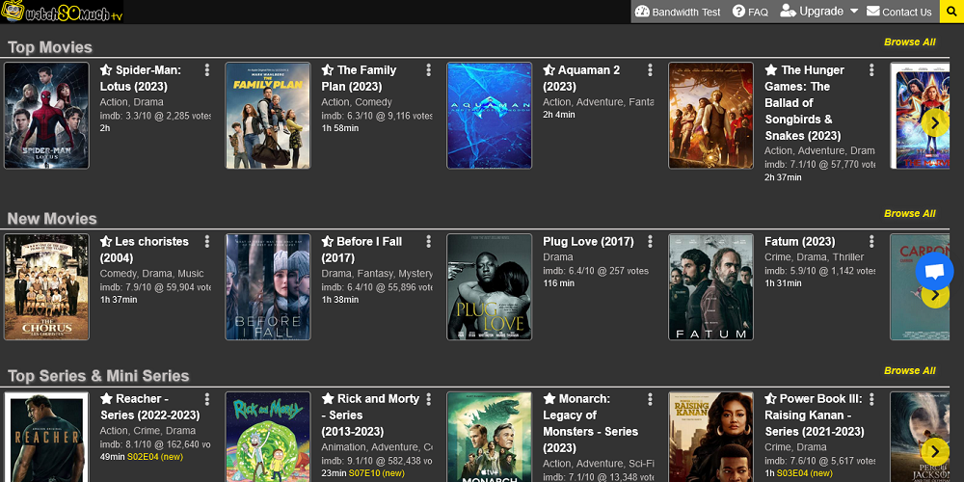The height and width of the screenshot is (482, 964).
Task: Open the Upgrade menu item
Action: [x=819, y=11]
